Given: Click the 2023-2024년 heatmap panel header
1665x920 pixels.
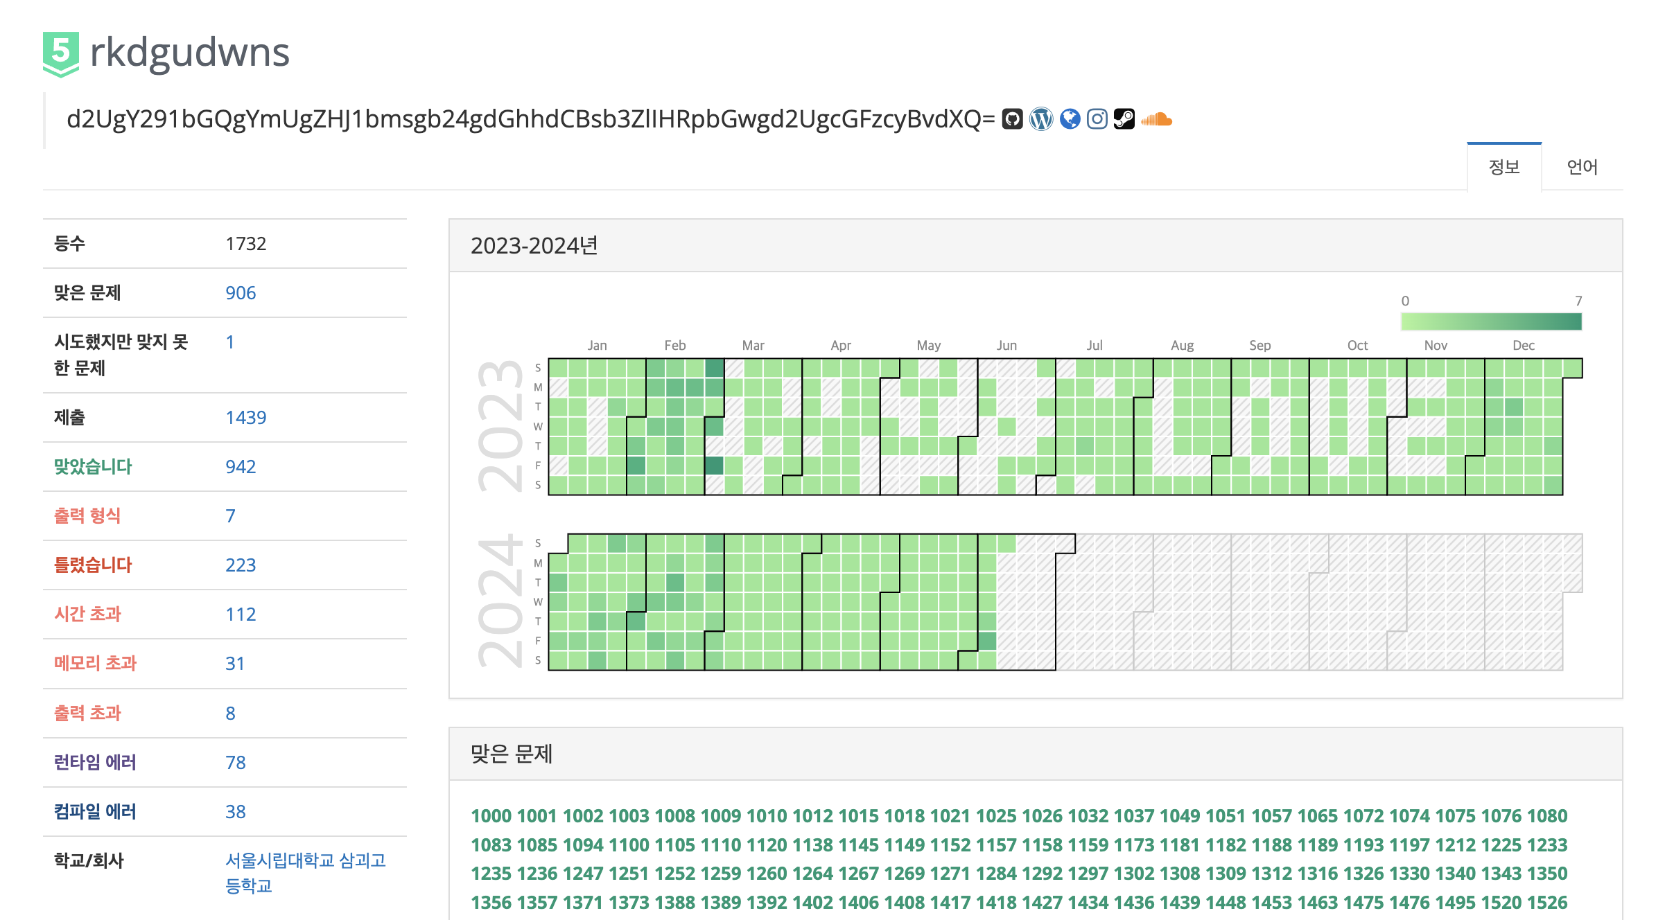Looking at the screenshot, I should (x=534, y=246).
